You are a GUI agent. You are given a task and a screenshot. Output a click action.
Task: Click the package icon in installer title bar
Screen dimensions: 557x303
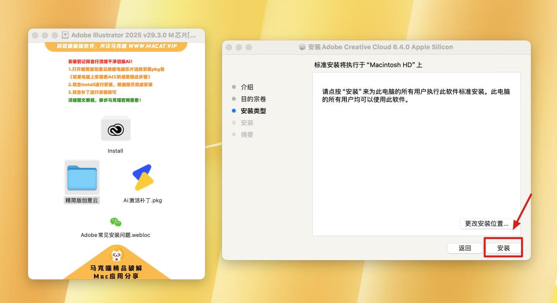pyautogui.click(x=302, y=47)
